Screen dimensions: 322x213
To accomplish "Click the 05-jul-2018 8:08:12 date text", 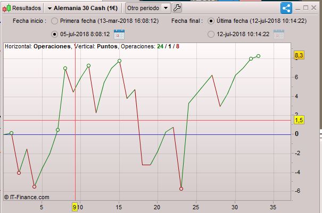I will [85, 34].
